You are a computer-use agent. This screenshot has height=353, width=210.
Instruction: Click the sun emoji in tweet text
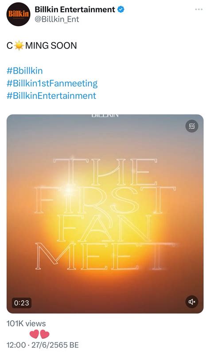pyautogui.click(x=19, y=46)
